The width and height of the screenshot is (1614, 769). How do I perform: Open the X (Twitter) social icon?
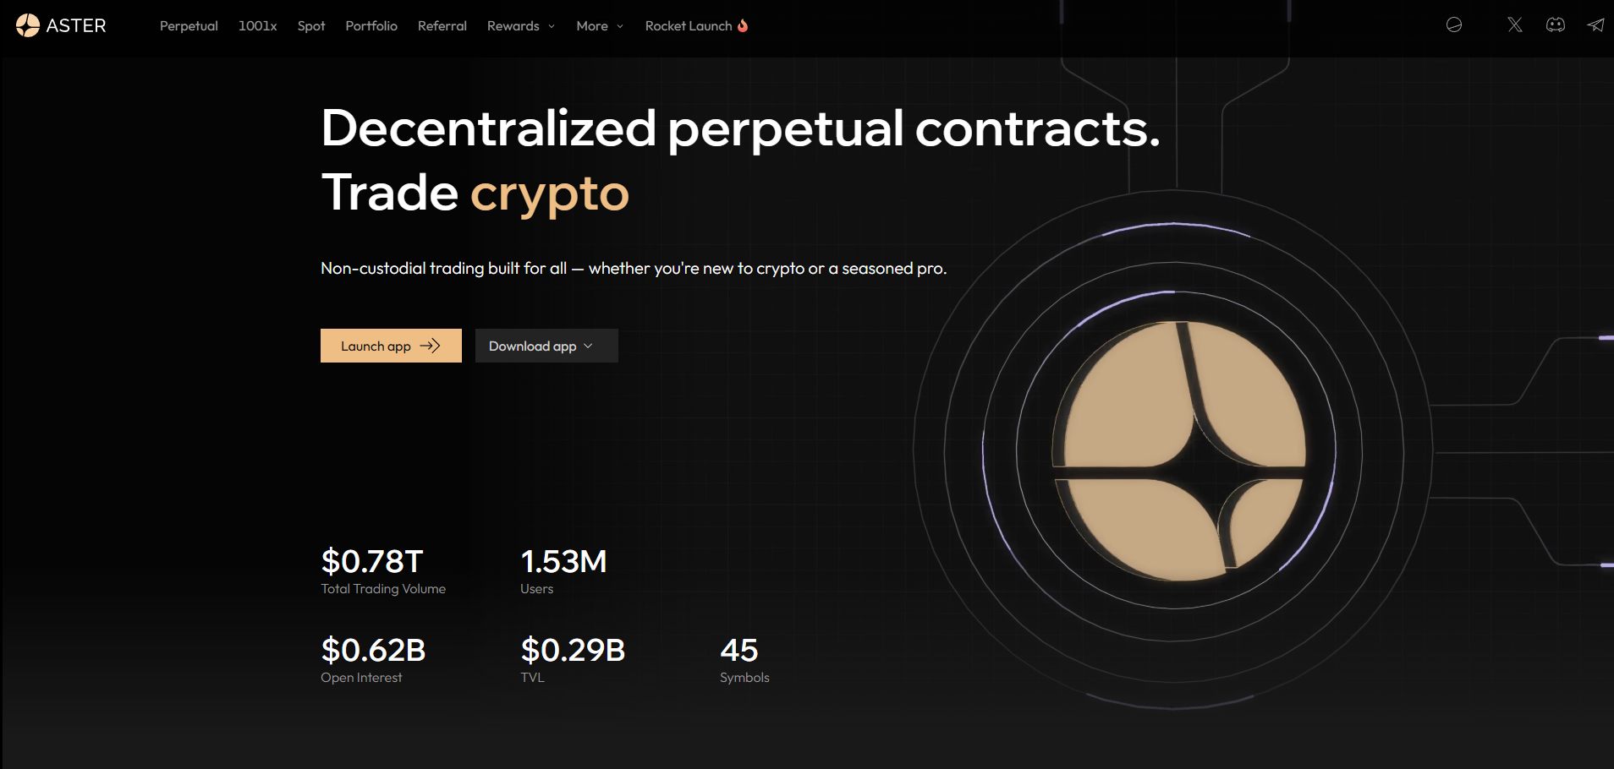coord(1515,25)
